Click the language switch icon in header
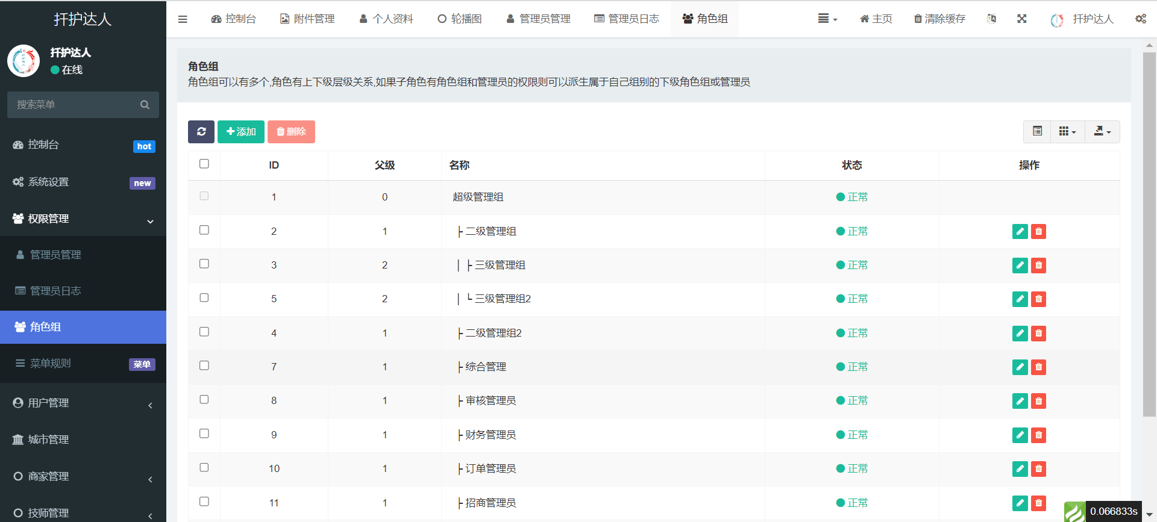Viewport: 1157px width, 522px height. pos(991,19)
